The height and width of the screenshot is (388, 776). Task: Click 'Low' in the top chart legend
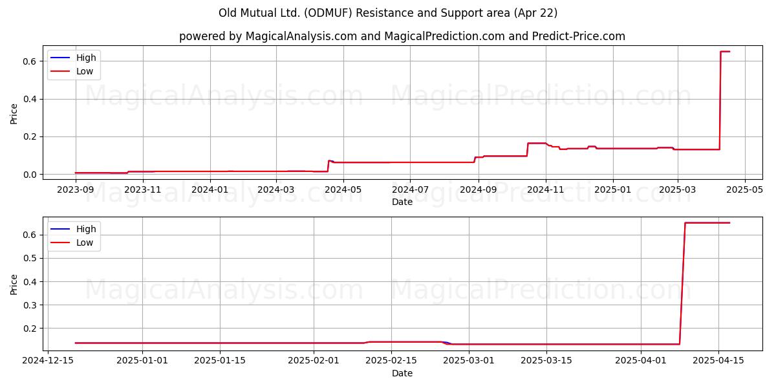[x=85, y=71]
